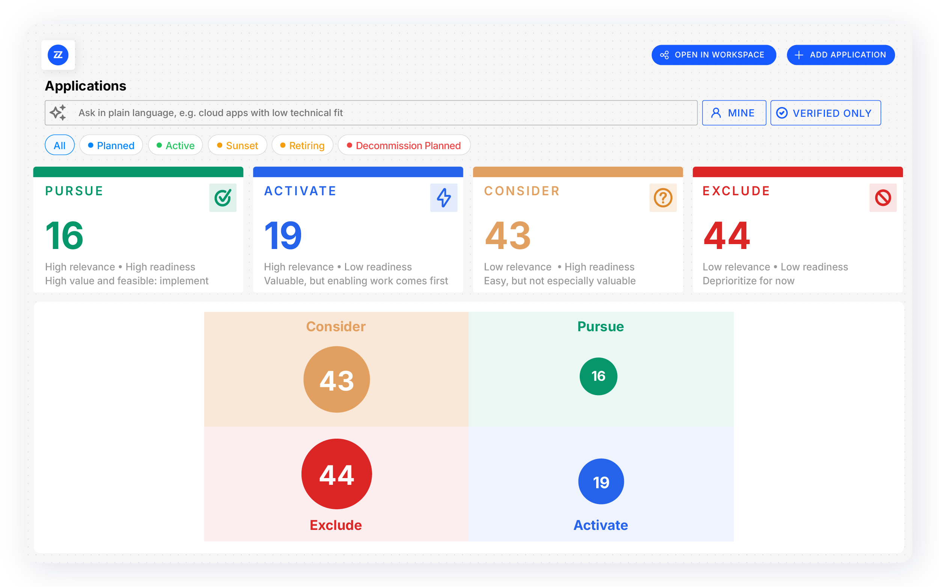Click the green 16 bubble in Pursue quadrant
This screenshot has width=939, height=587.
[x=598, y=376]
